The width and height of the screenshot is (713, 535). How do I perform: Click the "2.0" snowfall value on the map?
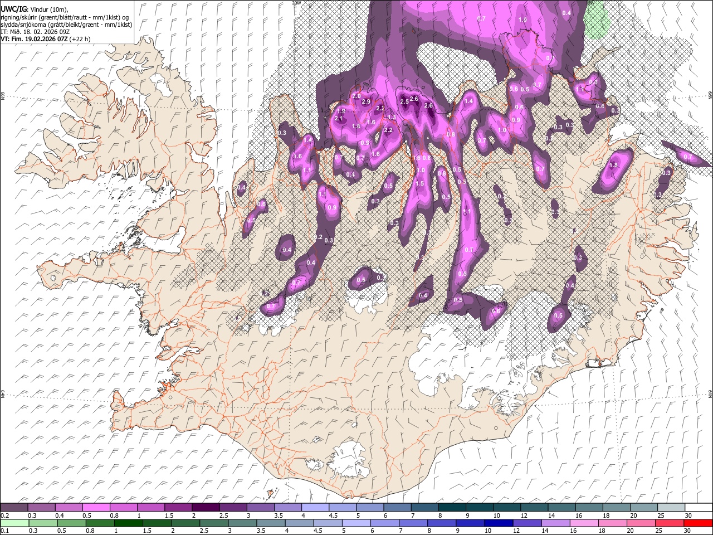pyautogui.click(x=356, y=96)
